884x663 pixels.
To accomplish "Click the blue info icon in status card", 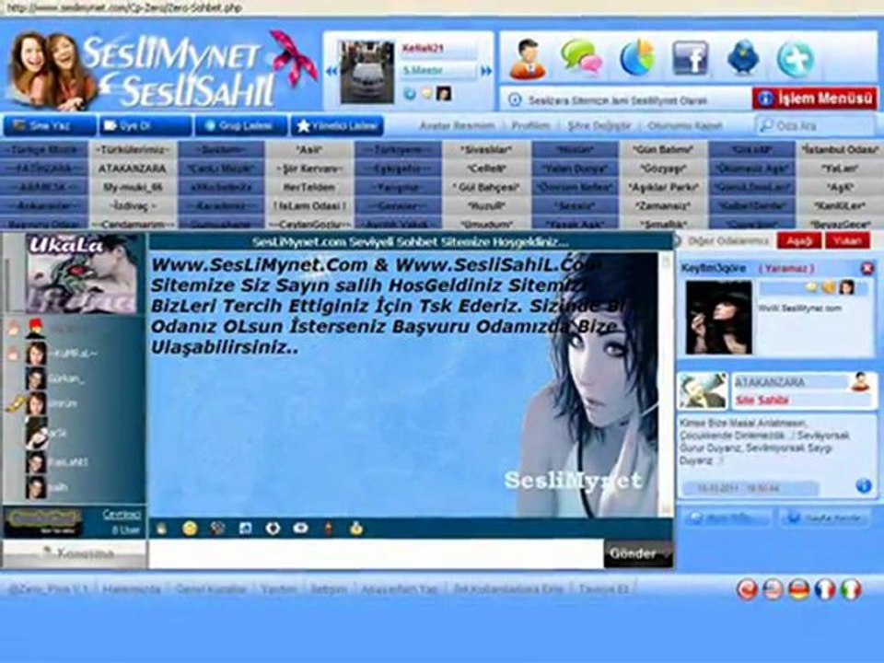I will 864,486.
